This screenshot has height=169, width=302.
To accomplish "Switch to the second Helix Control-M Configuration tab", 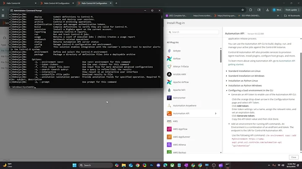I will pyautogui.click(x=94, y=3).
